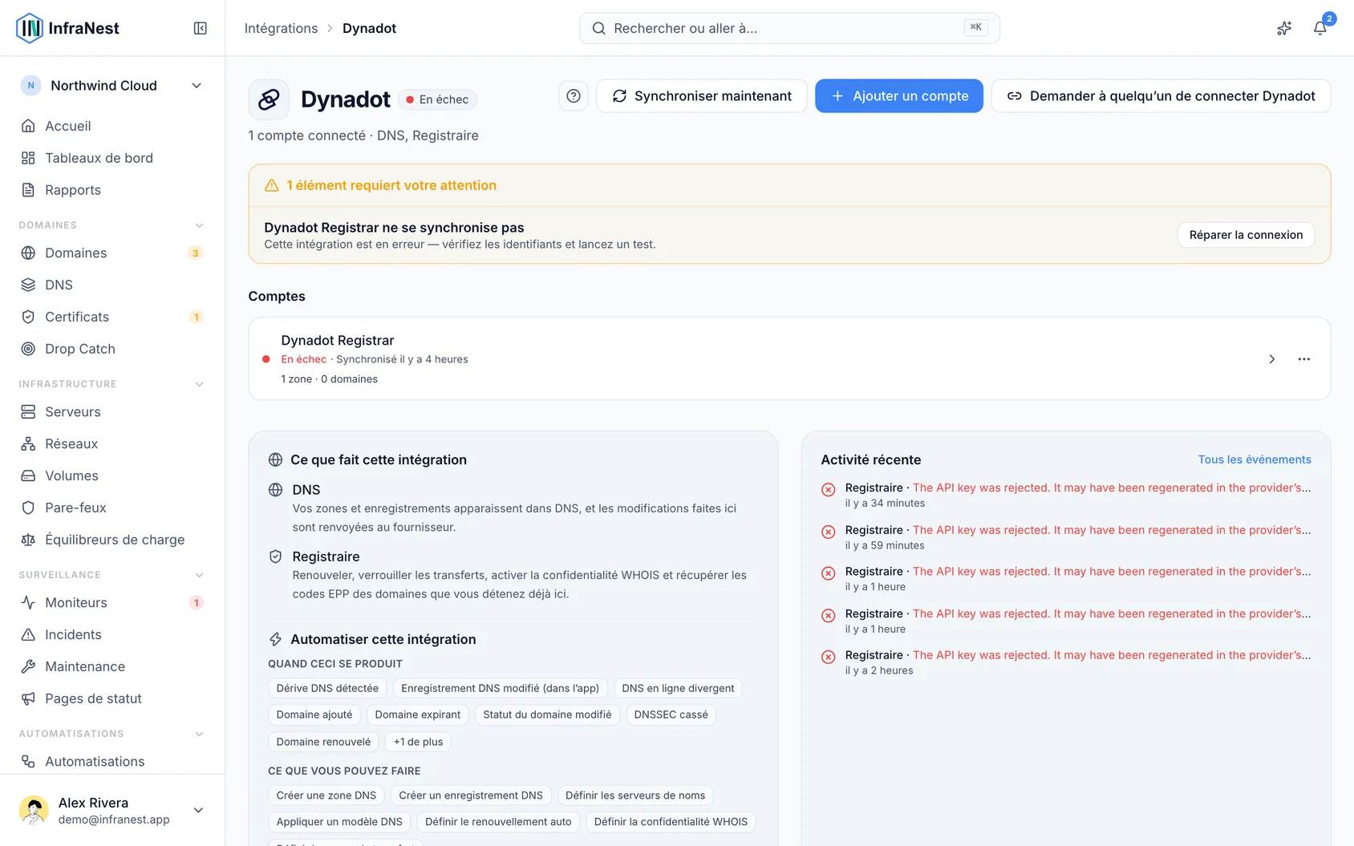The width and height of the screenshot is (1354, 846).
Task: Open Pages de statut
Action: coord(112,698)
